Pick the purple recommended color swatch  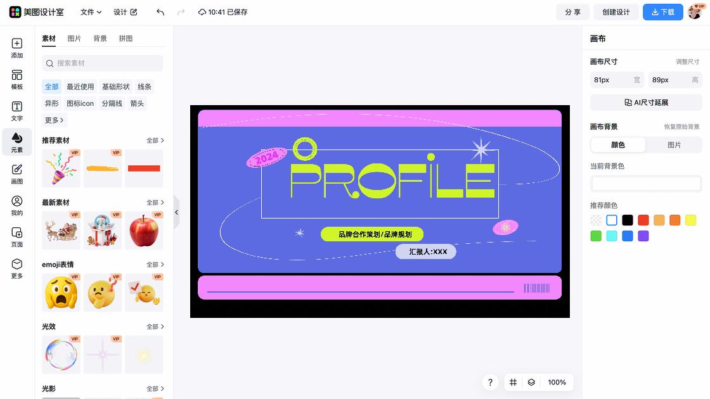(643, 236)
